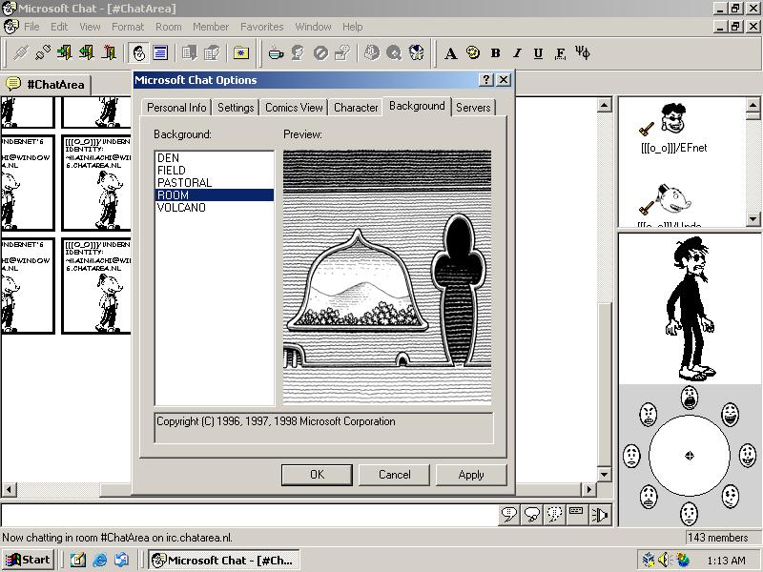Select the angry face emotion
The image size is (763, 572).
pyautogui.click(x=649, y=415)
